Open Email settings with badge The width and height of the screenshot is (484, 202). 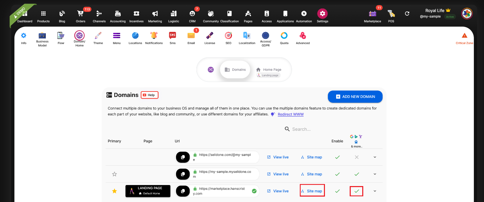tap(191, 38)
